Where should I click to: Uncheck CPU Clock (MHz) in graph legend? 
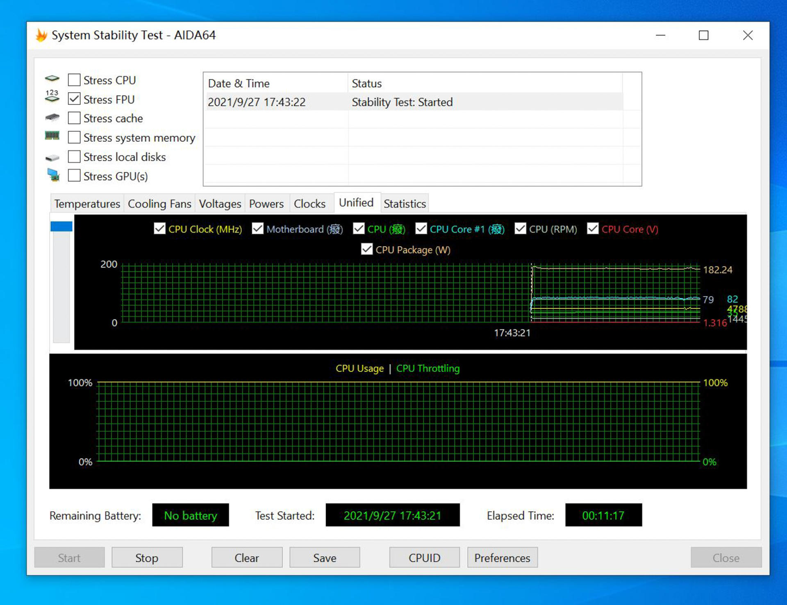[x=159, y=229]
